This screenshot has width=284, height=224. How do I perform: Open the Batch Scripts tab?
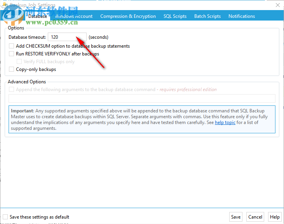(207, 16)
